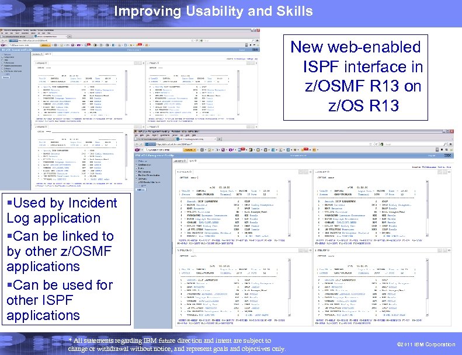Click OPTION field in front bottom-right ISPF panel
462x355 pixels.
(326, 256)
